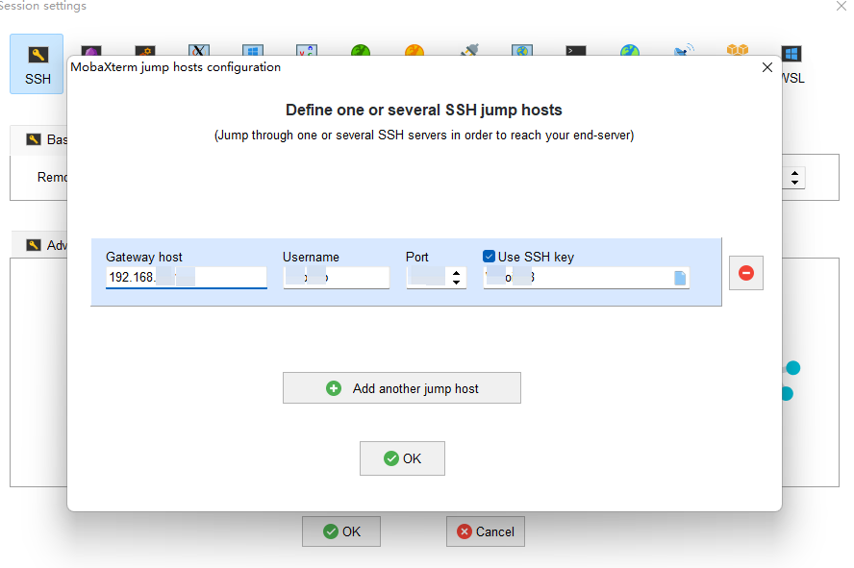Viewport: 854px width, 568px height.
Task: Click the 'MobaXterm jump hosts configuration' title text
Action: (x=175, y=67)
